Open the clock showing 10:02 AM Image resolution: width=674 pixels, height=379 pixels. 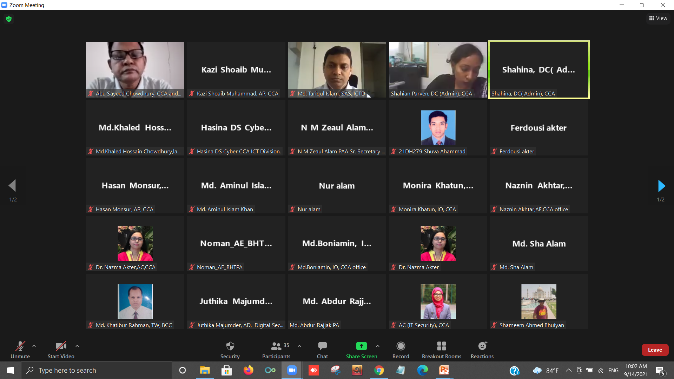coord(636,370)
